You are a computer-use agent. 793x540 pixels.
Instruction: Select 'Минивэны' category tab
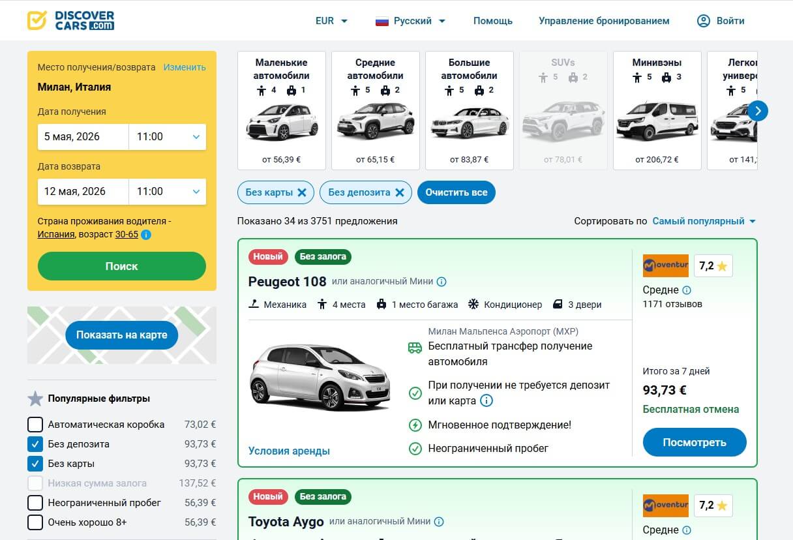pyautogui.click(x=657, y=110)
